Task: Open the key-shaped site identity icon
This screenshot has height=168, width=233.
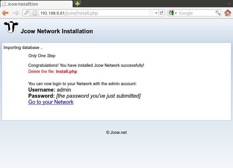Action: [27, 13]
